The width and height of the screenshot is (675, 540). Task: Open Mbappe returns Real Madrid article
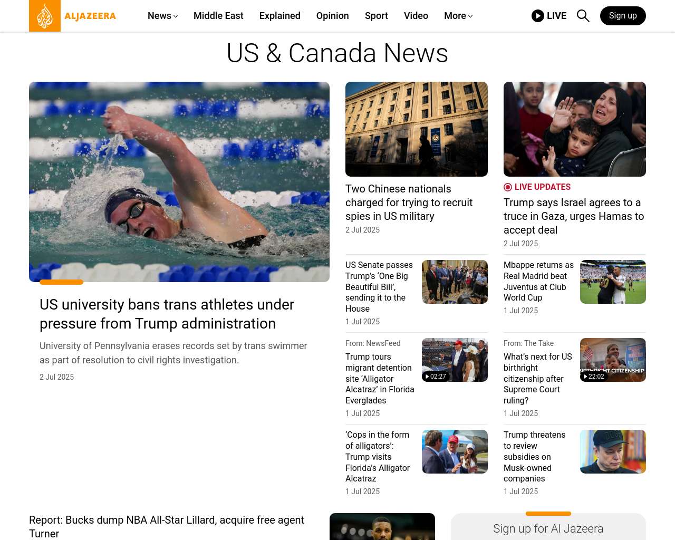(x=538, y=282)
